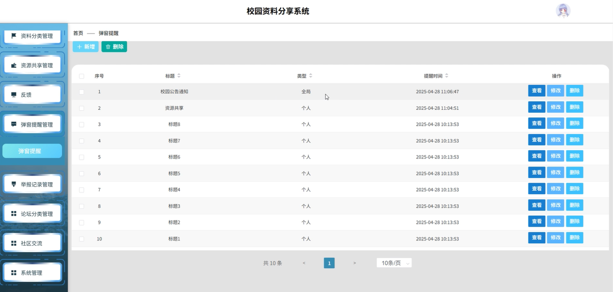Select the checkbox for row 标题8
This screenshot has width=613, height=292.
tap(81, 124)
